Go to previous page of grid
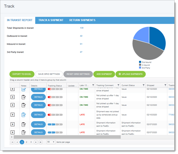Viewport: 178px width, 154px height. tap(17, 142)
